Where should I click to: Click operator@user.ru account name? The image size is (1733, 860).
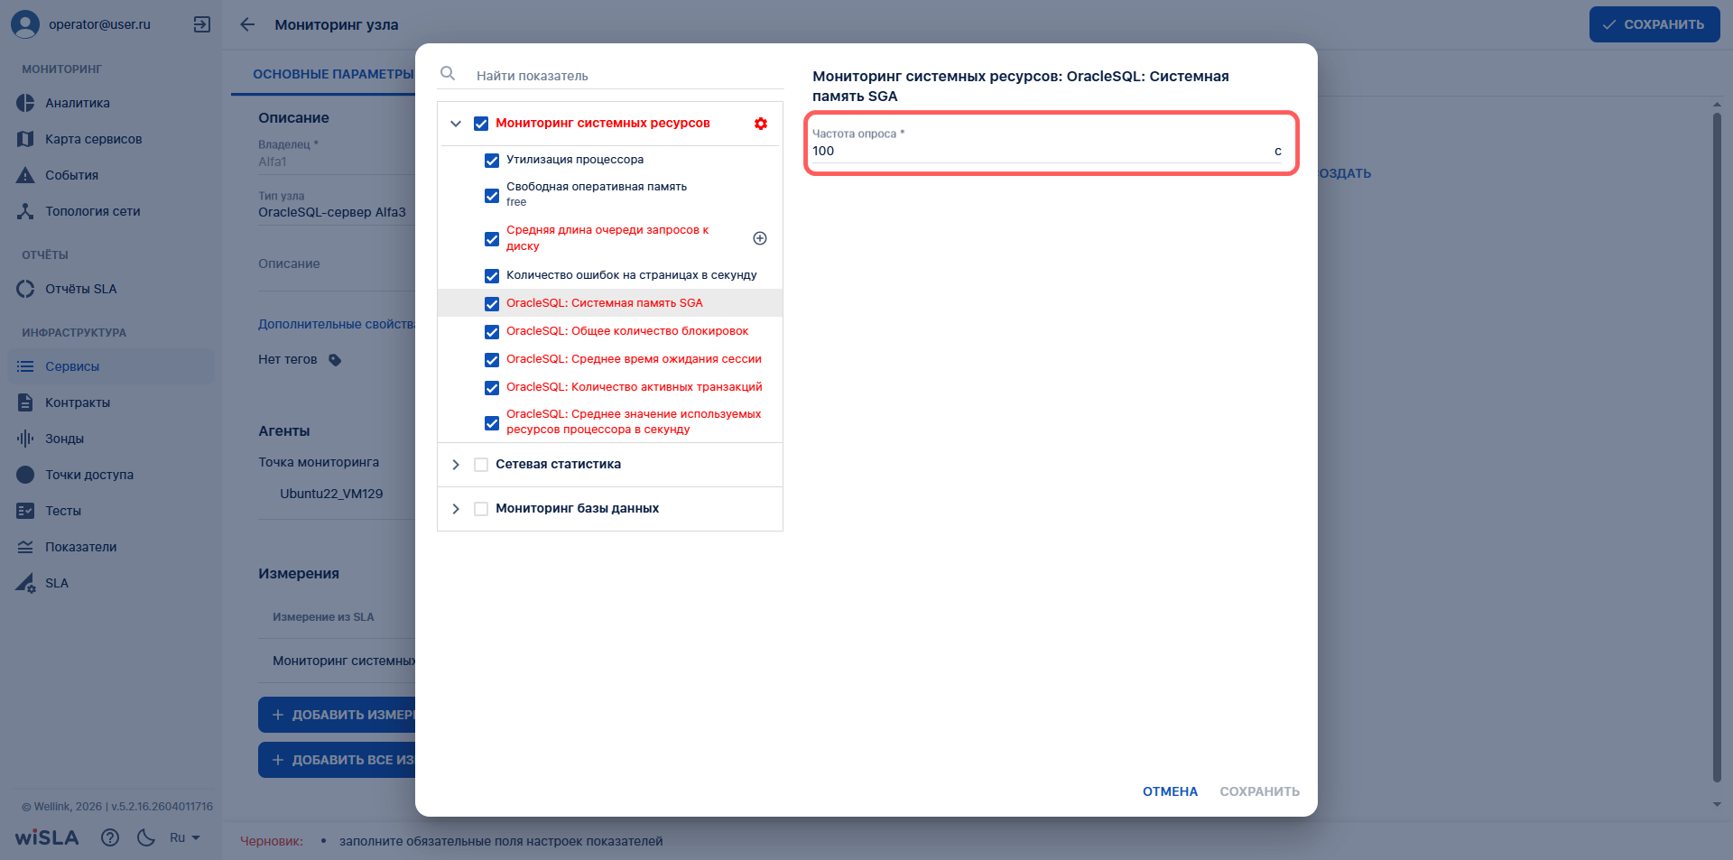coord(99,24)
